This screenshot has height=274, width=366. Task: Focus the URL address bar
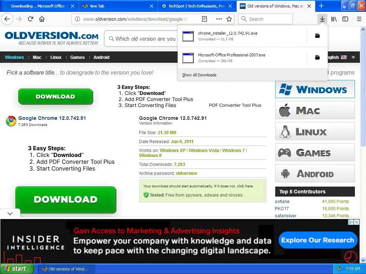(135, 19)
